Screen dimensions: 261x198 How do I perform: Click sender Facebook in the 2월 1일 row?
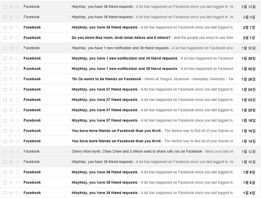point(32,38)
